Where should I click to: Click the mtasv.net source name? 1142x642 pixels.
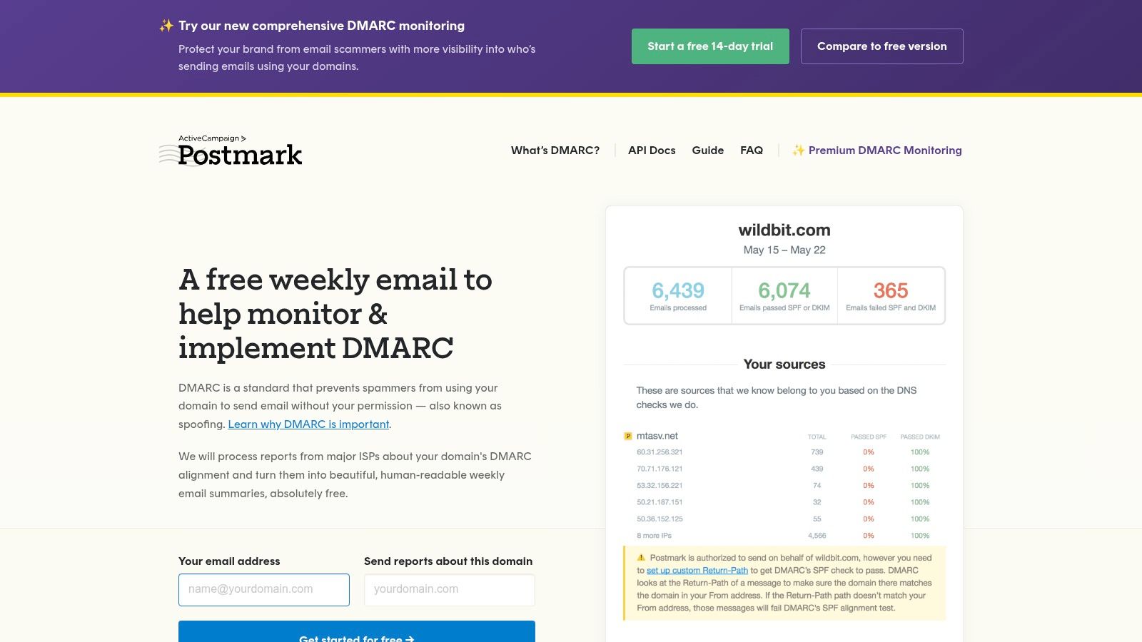click(x=657, y=436)
